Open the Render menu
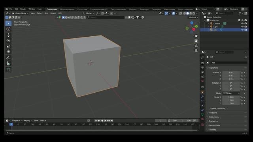253x142 pixels. coord(23,9)
